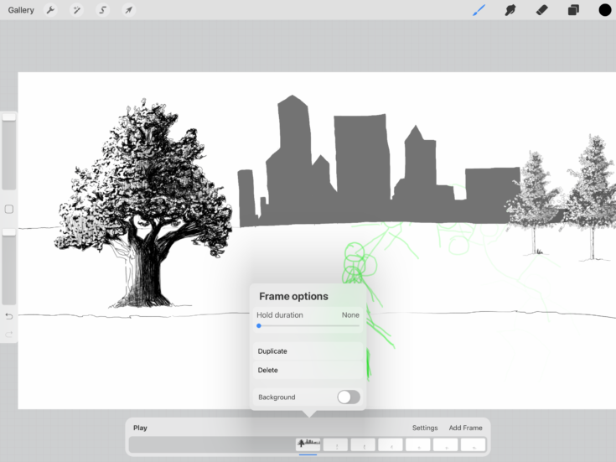Select the city skyline frame thumbnail
The width and height of the screenshot is (616, 462).
coord(308,444)
